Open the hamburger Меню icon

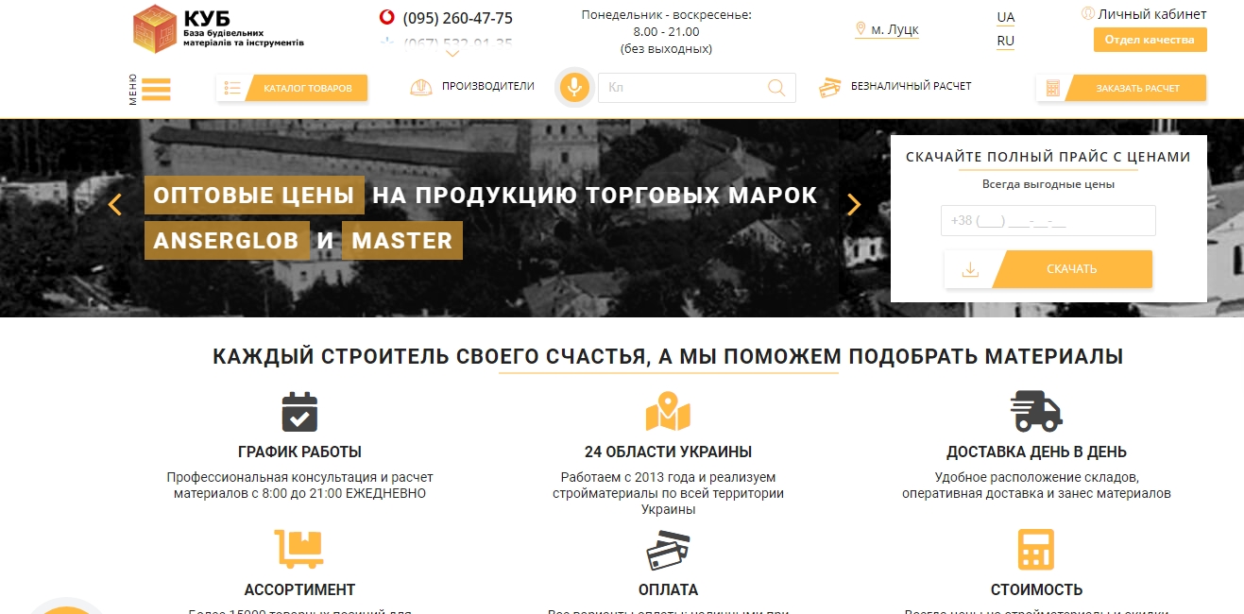click(x=156, y=88)
